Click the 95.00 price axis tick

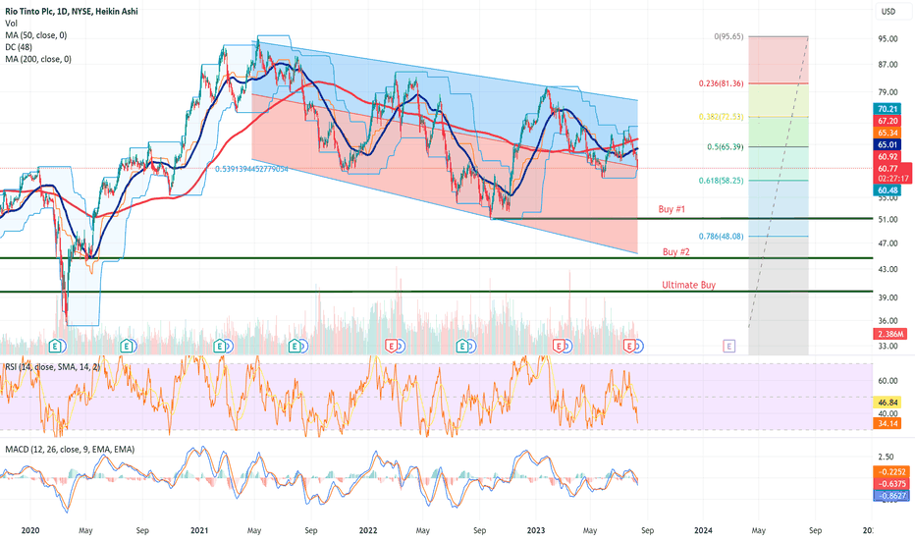[888, 38]
